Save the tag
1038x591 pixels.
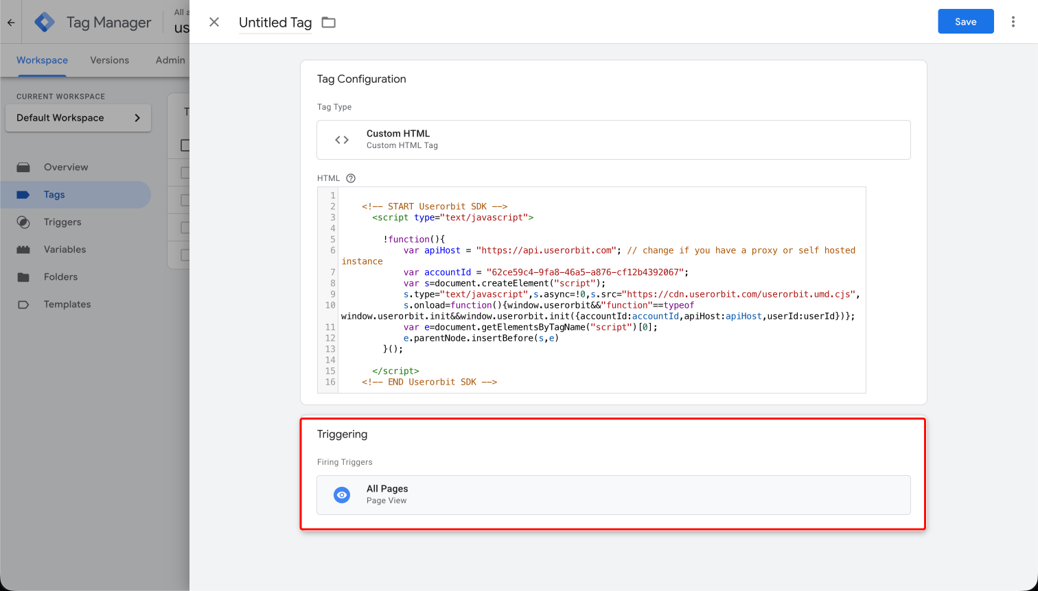pyautogui.click(x=966, y=21)
